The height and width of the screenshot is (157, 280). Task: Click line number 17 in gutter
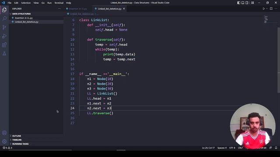pyautogui.click(x=72, y=74)
